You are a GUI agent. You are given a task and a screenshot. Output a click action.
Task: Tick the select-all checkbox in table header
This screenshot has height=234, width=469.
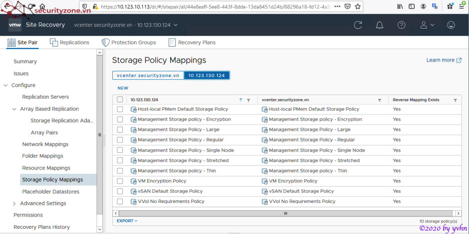tap(120, 100)
